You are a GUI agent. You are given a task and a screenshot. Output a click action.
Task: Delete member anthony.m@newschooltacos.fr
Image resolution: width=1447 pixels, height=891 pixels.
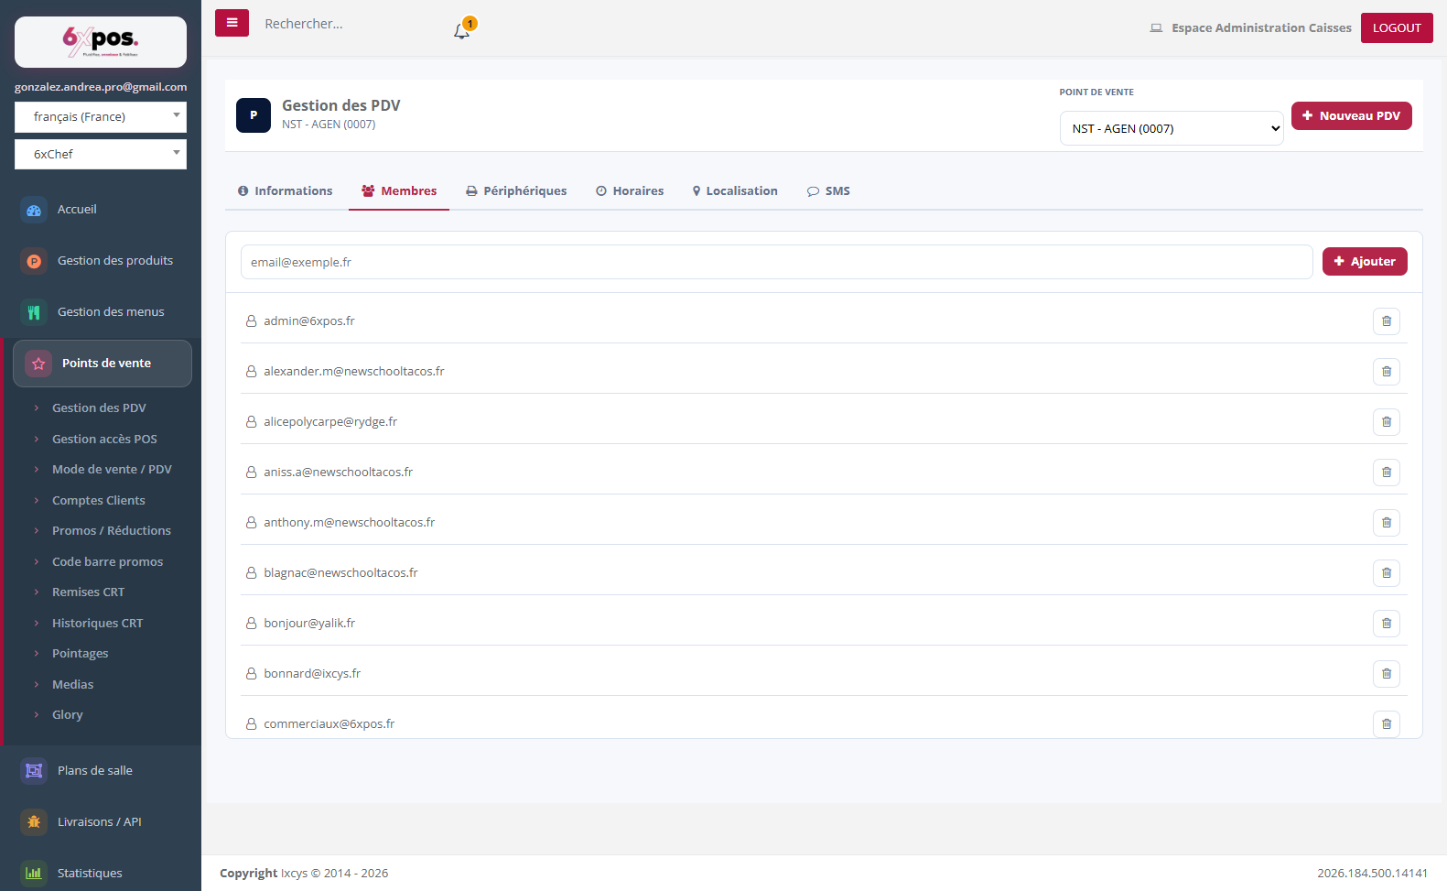pos(1387,523)
